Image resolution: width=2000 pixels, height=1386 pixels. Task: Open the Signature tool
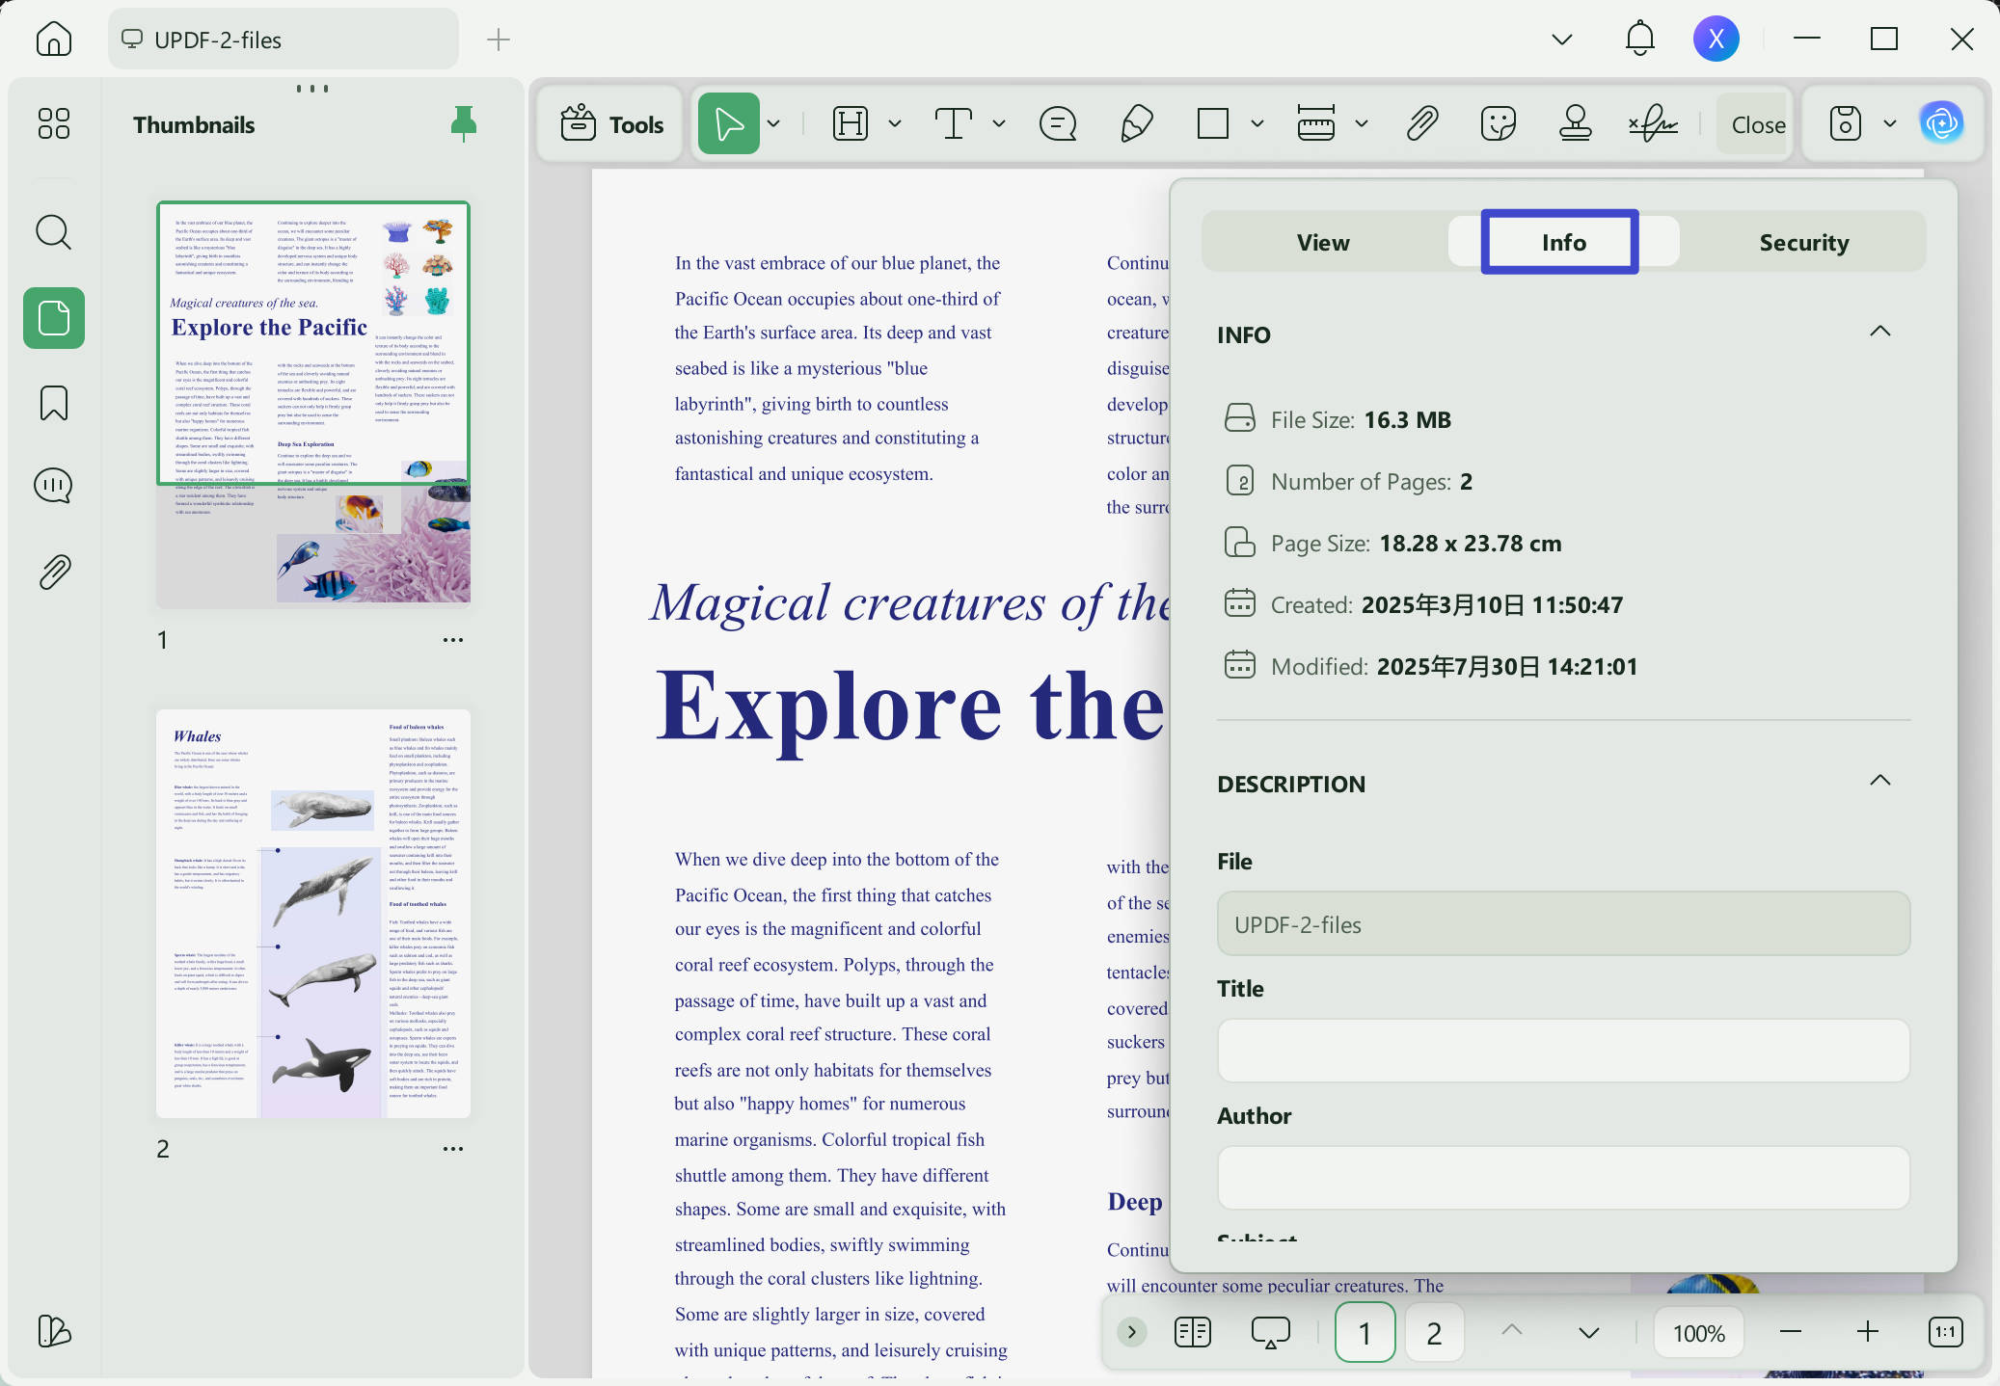[x=1653, y=123]
